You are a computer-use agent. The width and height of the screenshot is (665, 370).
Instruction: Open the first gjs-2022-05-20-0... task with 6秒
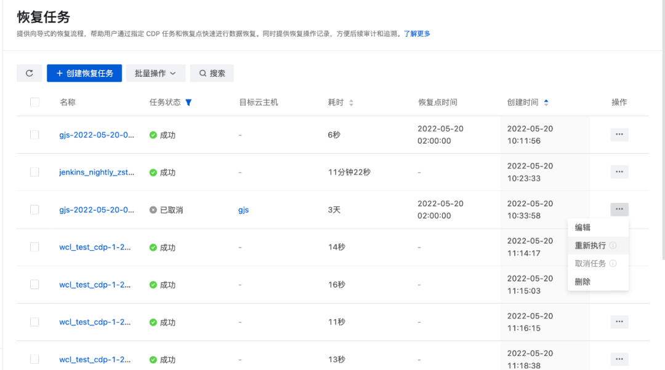[x=97, y=135]
